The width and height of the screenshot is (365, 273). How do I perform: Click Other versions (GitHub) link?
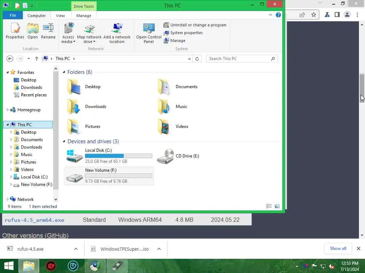35,235
